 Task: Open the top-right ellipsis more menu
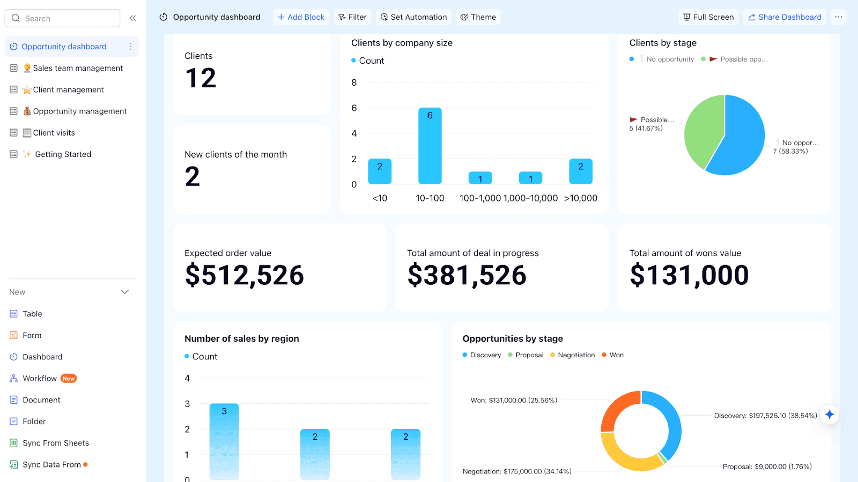click(x=839, y=17)
